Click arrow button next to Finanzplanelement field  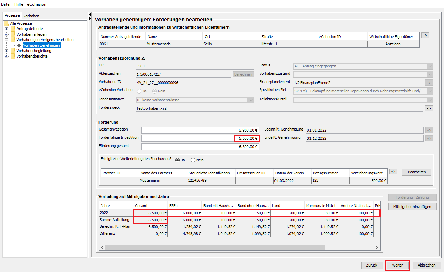click(429, 82)
